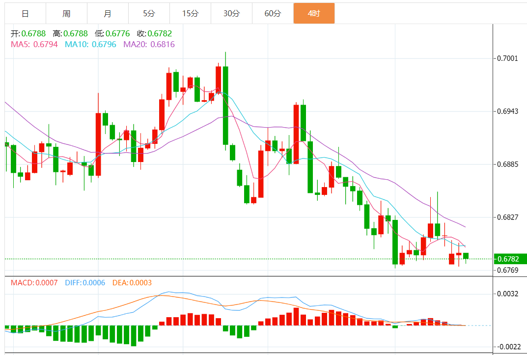Screen dimensions: 527x355
Task: Switch to the 15分 interval tab
Action: click(191, 13)
